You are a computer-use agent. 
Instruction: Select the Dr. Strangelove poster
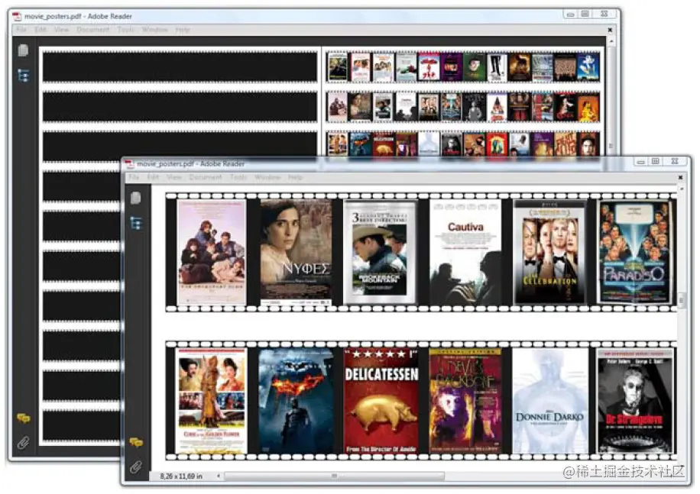(x=634, y=401)
